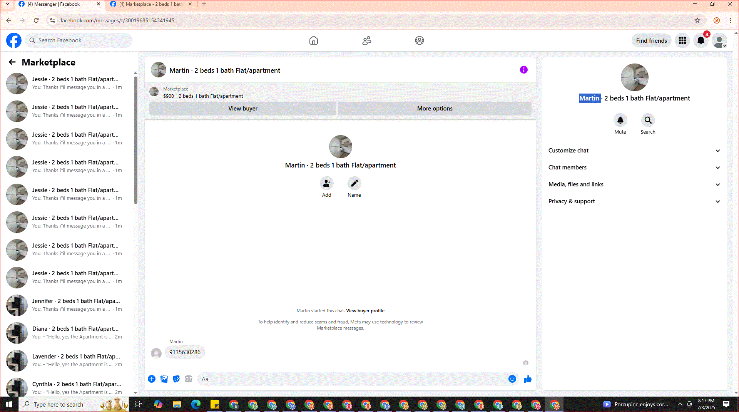This screenshot has height=412, width=739.
Task: Open the View buyer profile link
Action: pos(365,311)
